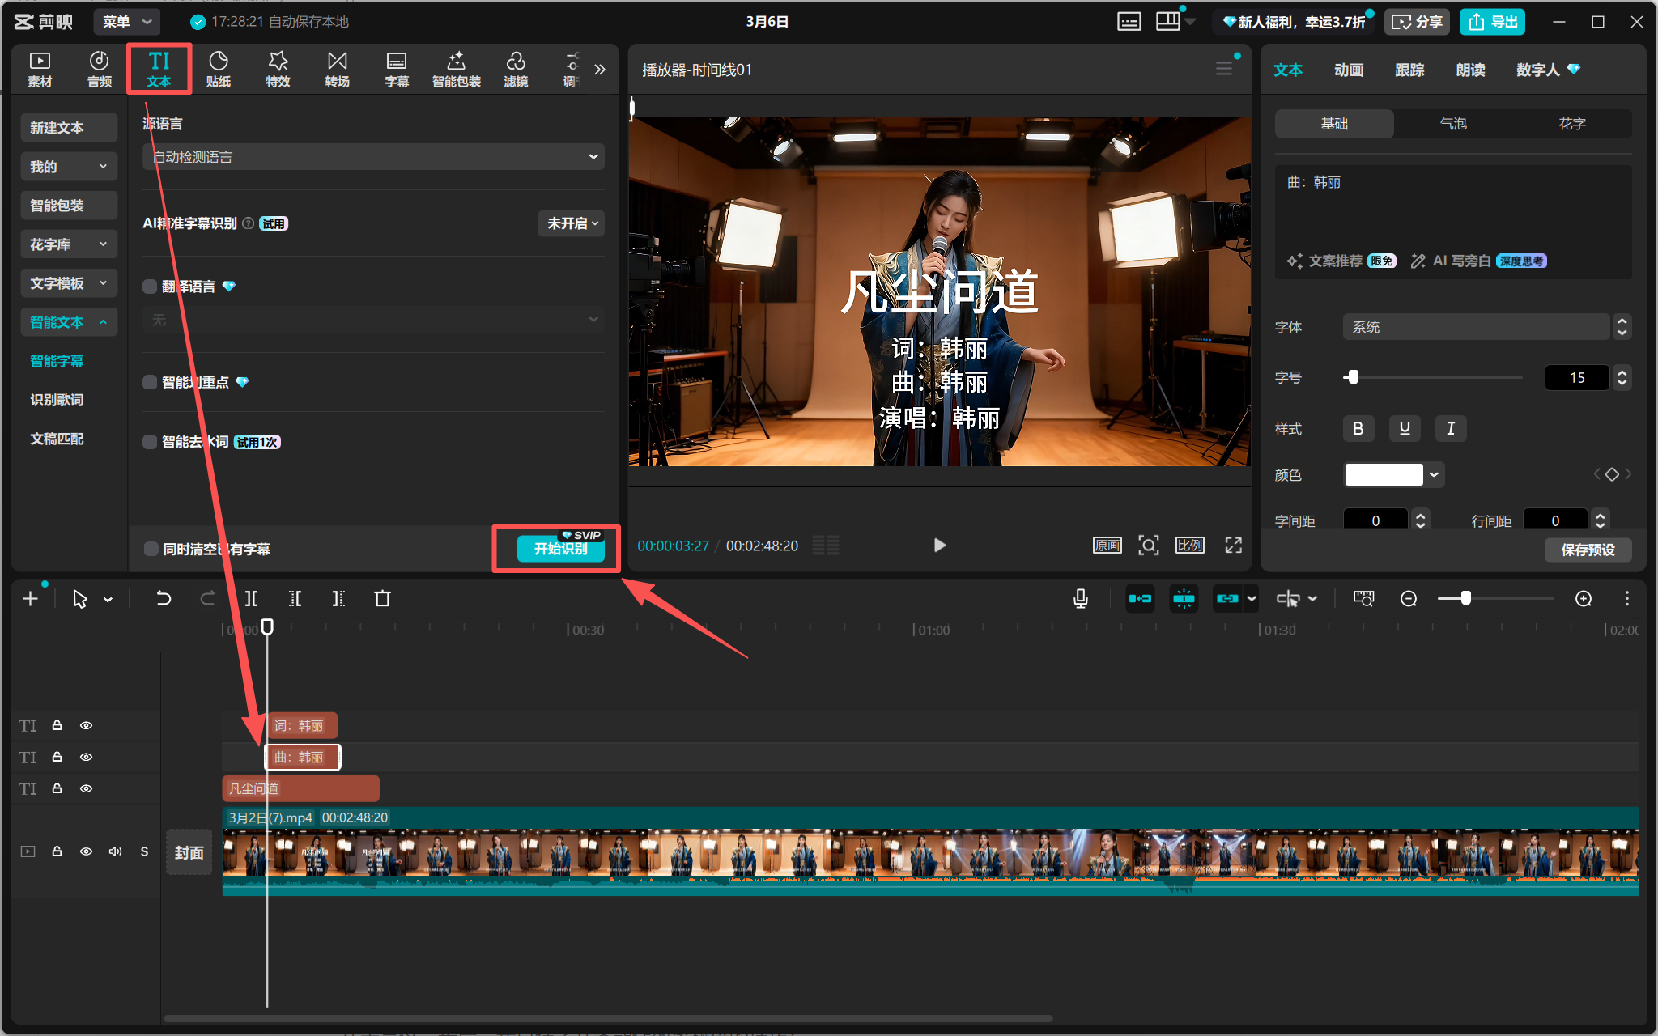Open the 字体 font dropdown

click(1476, 327)
